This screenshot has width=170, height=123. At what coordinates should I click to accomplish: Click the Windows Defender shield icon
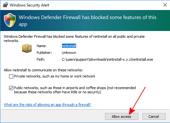pyautogui.click(x=10, y=20)
